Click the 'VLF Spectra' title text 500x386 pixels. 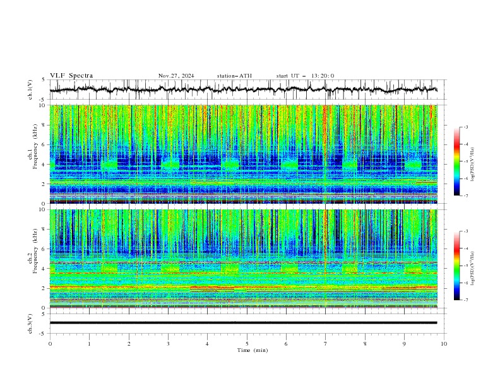point(71,76)
